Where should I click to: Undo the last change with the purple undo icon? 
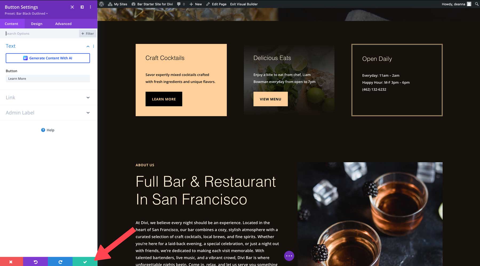(x=36, y=261)
